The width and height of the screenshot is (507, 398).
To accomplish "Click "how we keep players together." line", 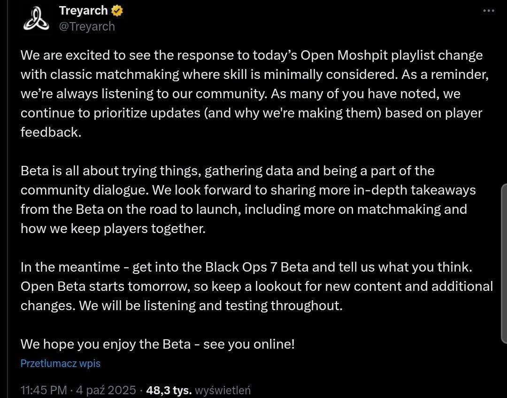I will tap(113, 228).
